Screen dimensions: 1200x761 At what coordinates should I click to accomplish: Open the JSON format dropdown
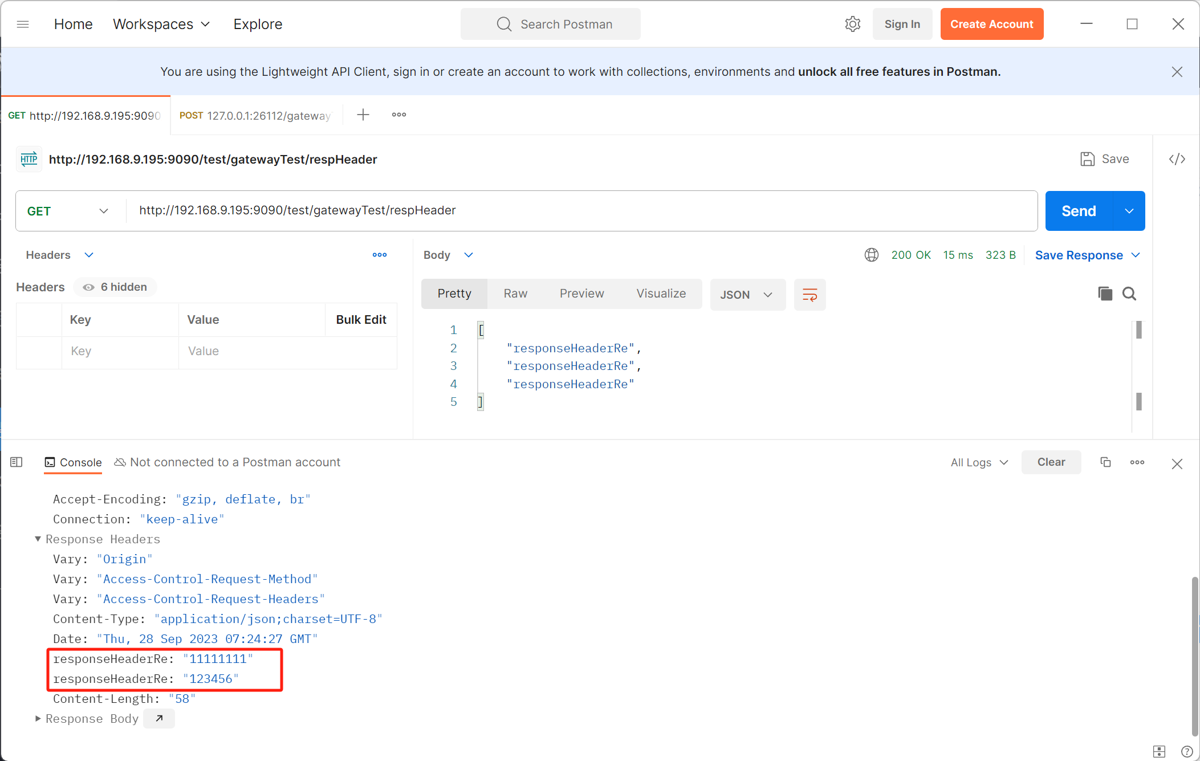(x=747, y=294)
